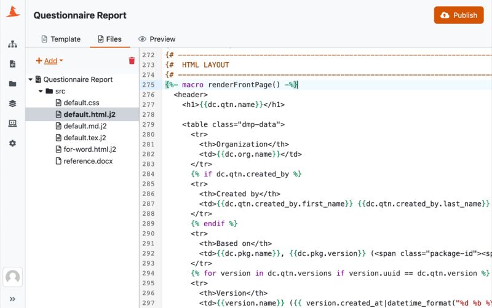Select the Files tab
This screenshot has width=492, height=308.
tap(110, 39)
